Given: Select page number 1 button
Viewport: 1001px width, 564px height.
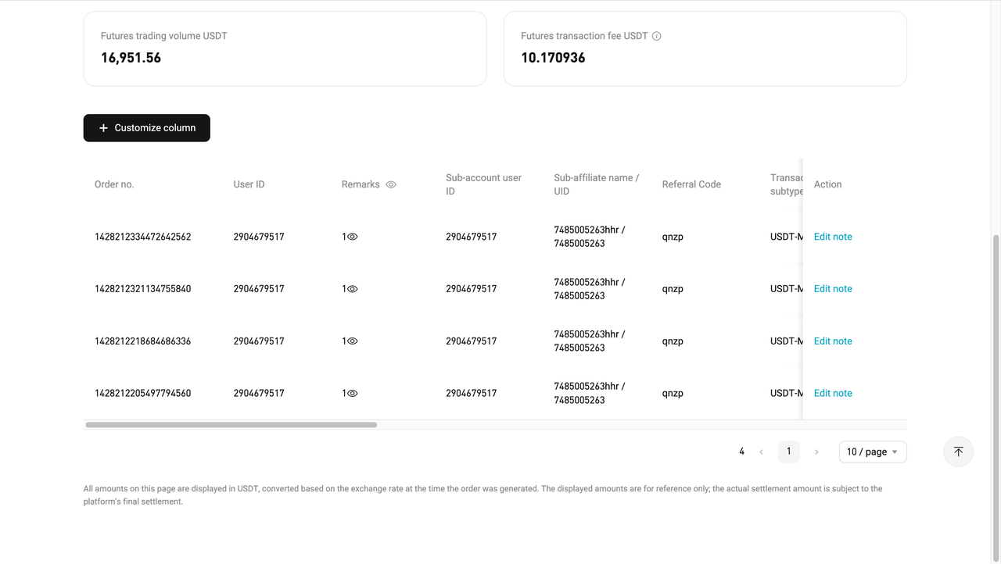Looking at the screenshot, I should tap(788, 452).
